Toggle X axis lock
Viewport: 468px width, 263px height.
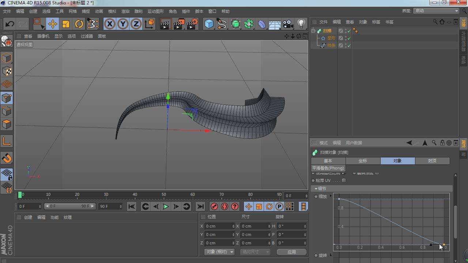point(109,24)
